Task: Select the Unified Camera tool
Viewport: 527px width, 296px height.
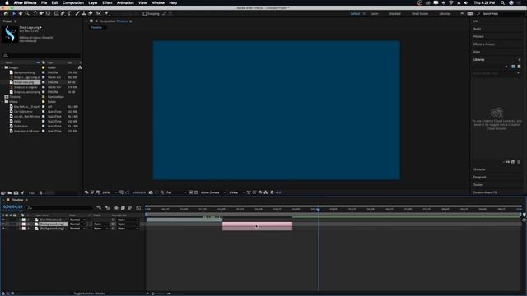Action: tap(42, 13)
